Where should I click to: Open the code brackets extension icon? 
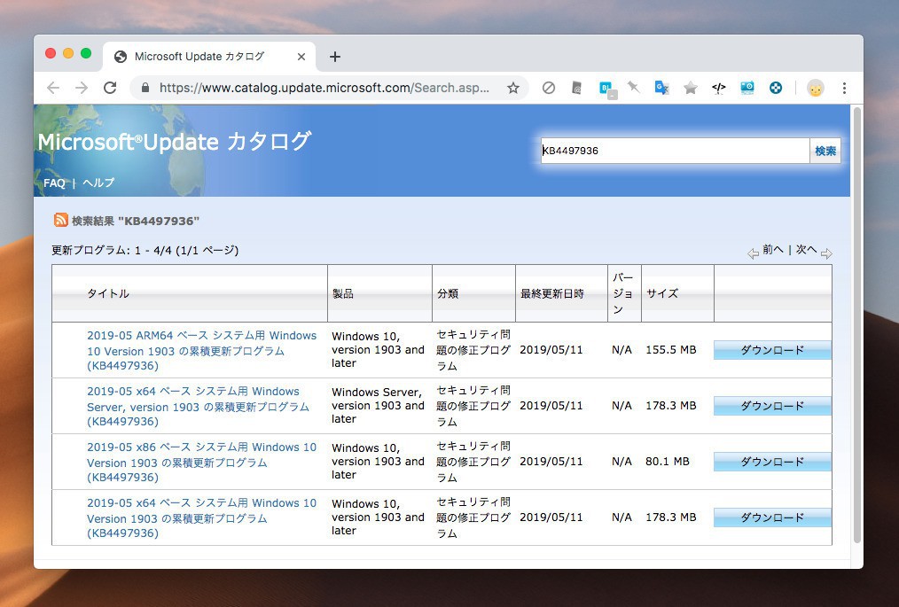pos(719,88)
